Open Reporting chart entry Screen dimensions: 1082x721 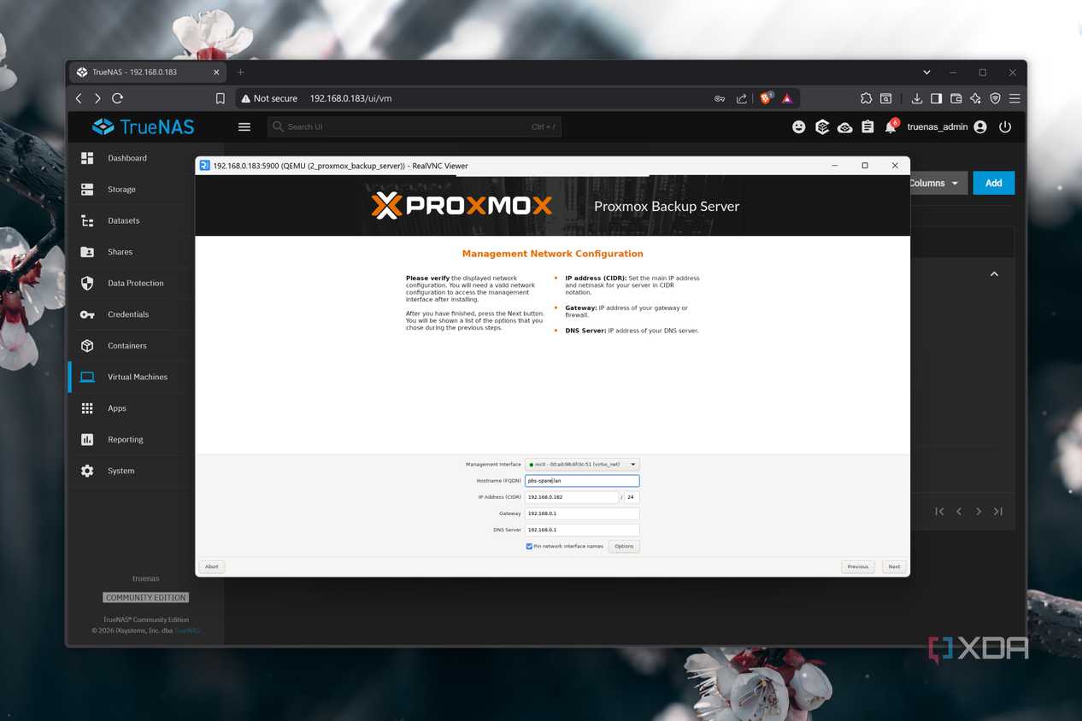[x=128, y=439]
